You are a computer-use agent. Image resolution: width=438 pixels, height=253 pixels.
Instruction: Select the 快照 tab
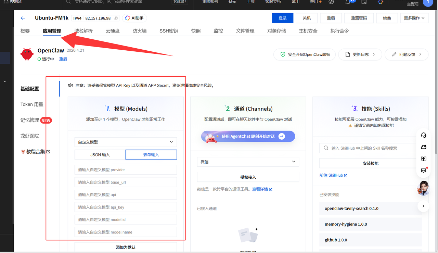tap(196, 31)
